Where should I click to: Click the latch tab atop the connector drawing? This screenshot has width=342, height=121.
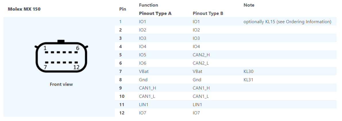coord(61,42)
